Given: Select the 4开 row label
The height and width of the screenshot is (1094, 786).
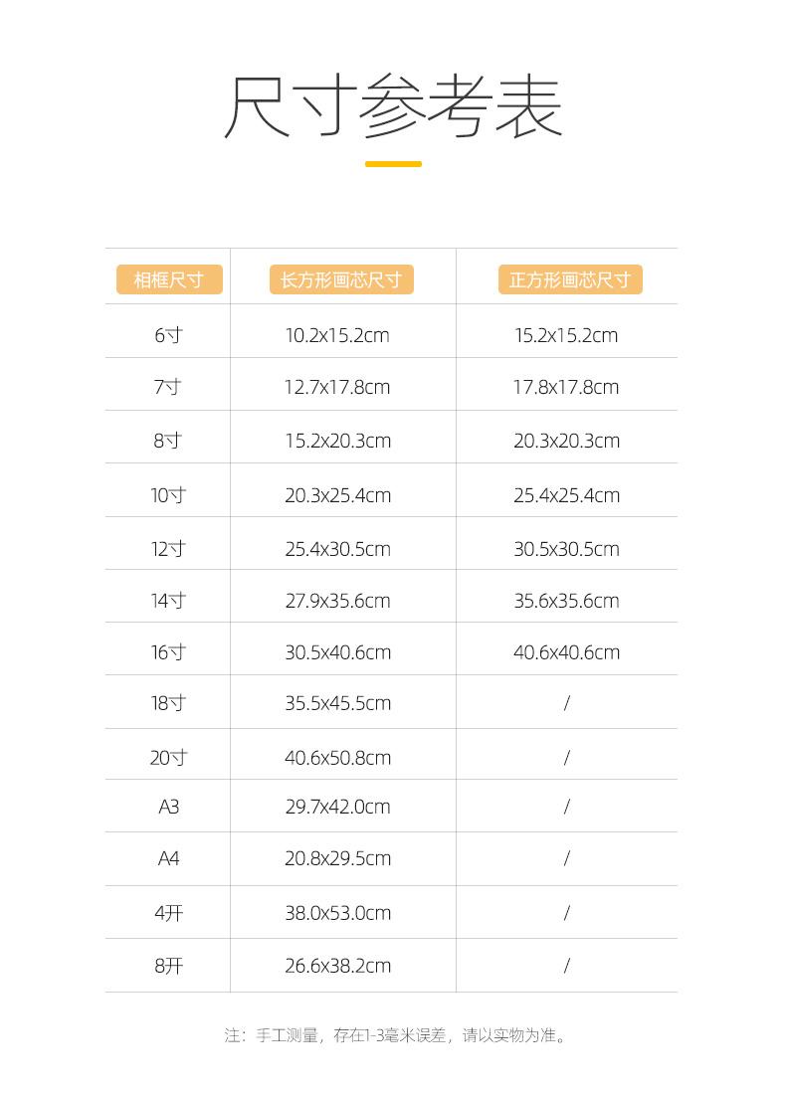Looking at the screenshot, I should coord(168,913).
